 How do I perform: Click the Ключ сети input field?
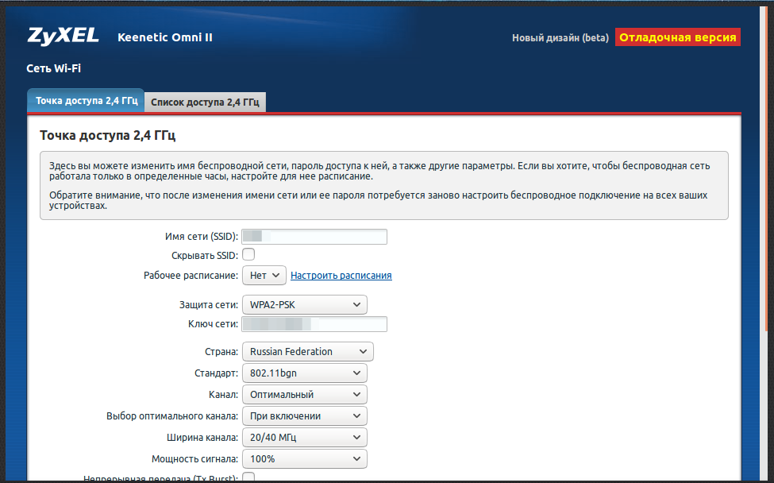[x=314, y=324]
